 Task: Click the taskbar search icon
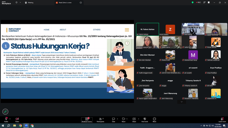pyautogui.click(x=9, y=126)
